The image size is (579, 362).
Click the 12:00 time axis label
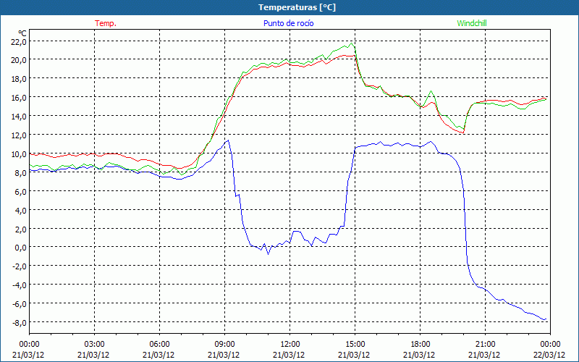[x=289, y=345]
